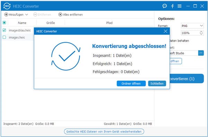Click Alles entfernen button

point(70,15)
